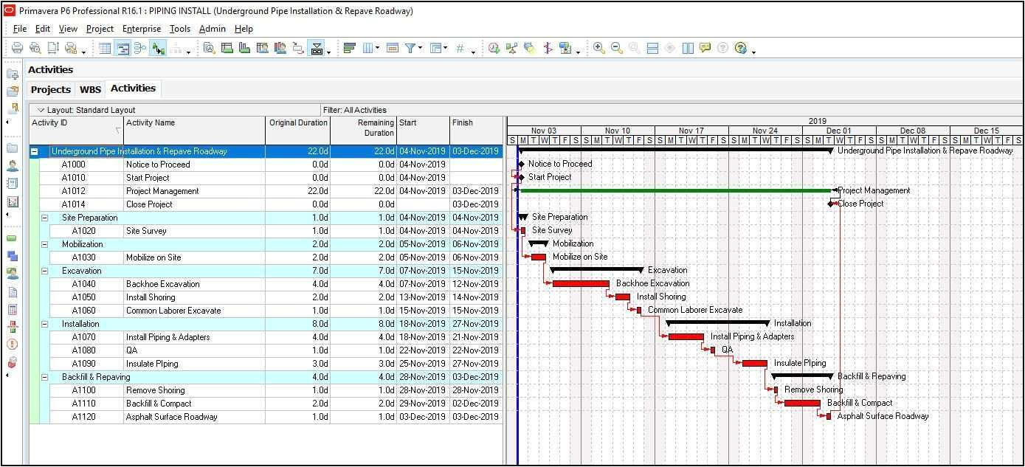Screen dimensions: 1025x467
Task: Open the Level Resources tool
Action: click(x=512, y=48)
